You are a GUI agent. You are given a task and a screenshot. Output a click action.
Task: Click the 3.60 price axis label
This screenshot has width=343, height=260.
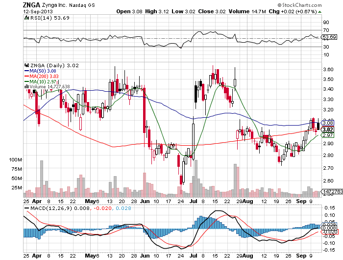(328, 70)
